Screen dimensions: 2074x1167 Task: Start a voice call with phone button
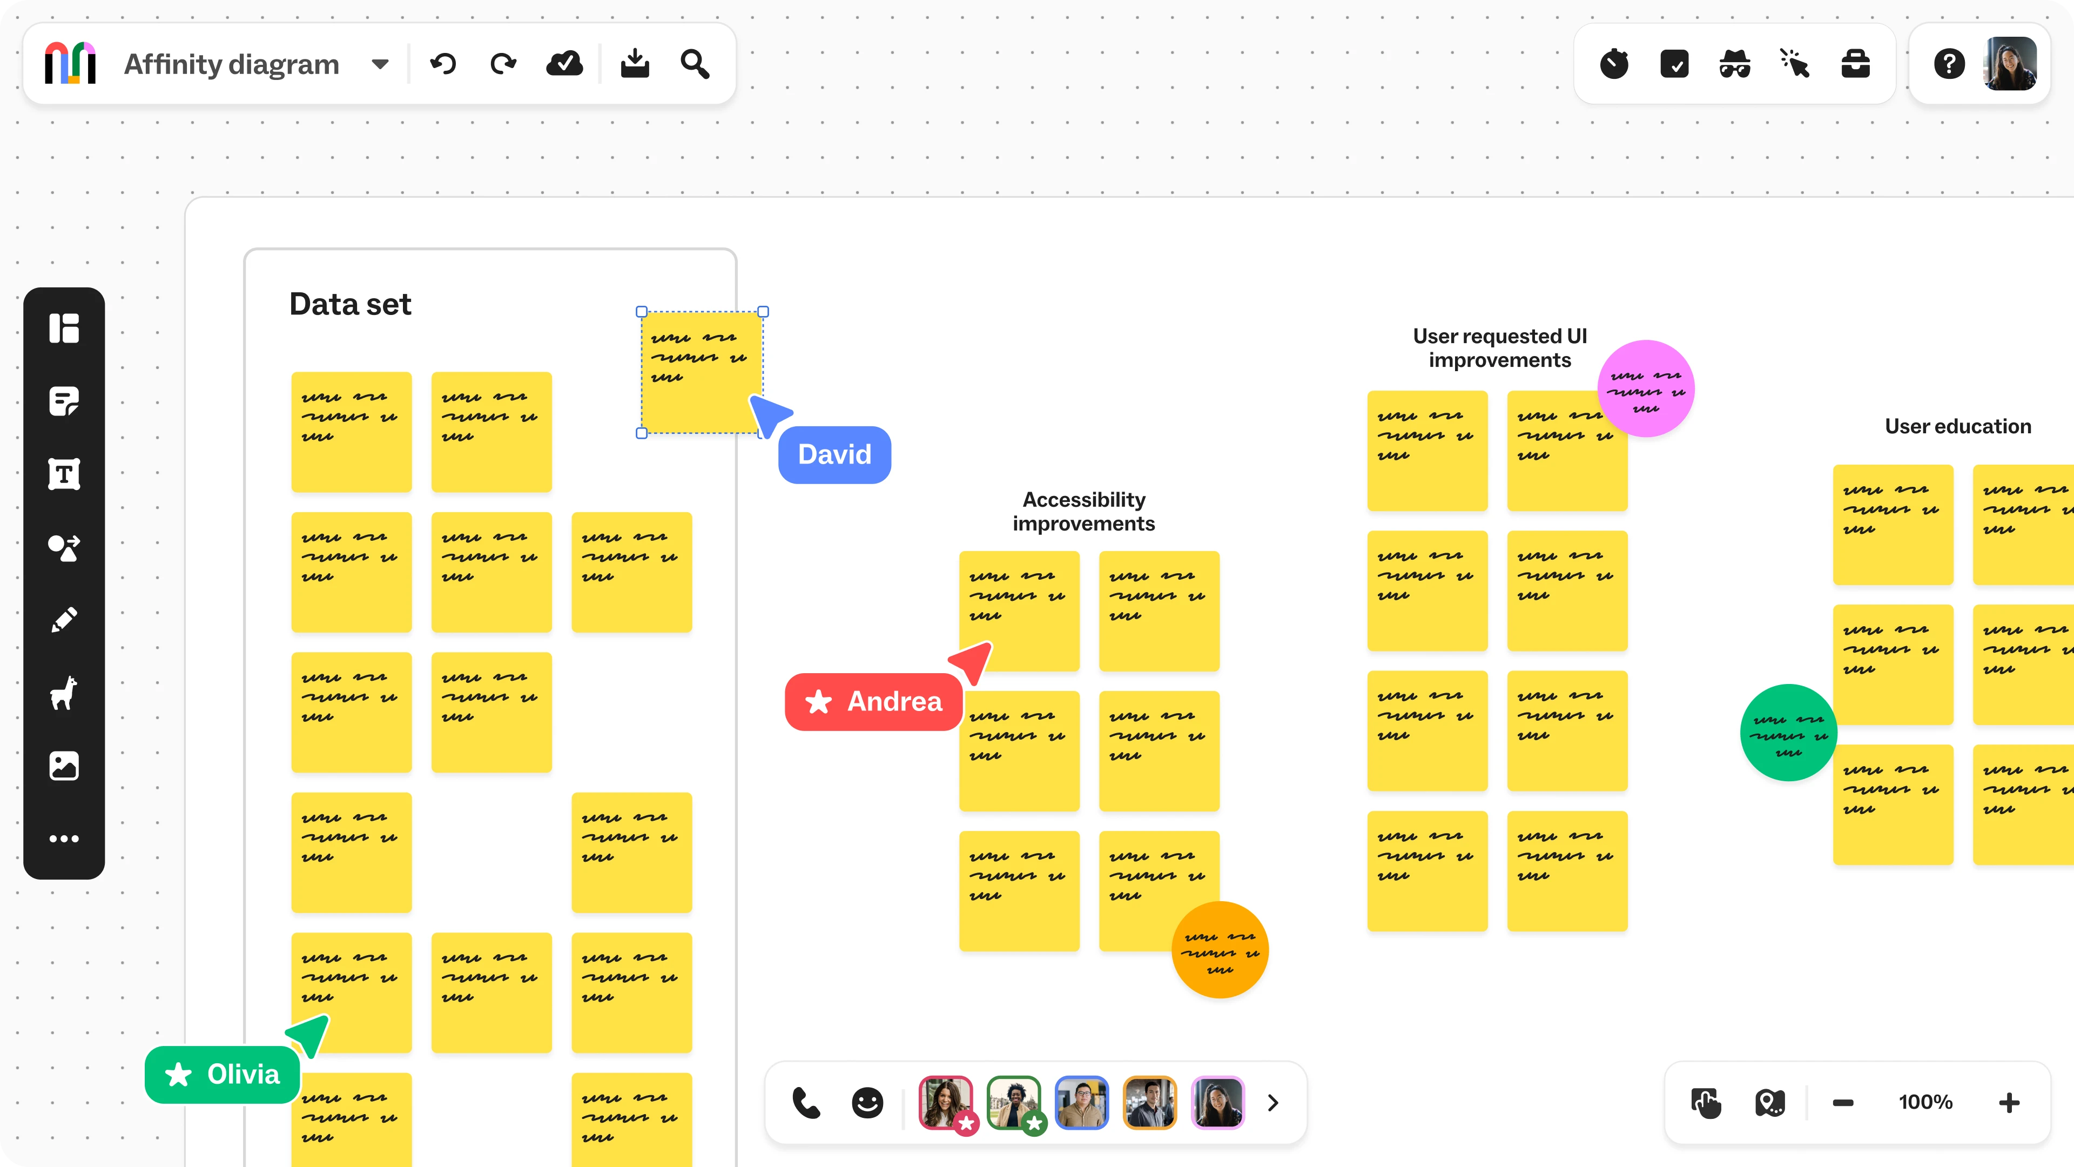(806, 1103)
